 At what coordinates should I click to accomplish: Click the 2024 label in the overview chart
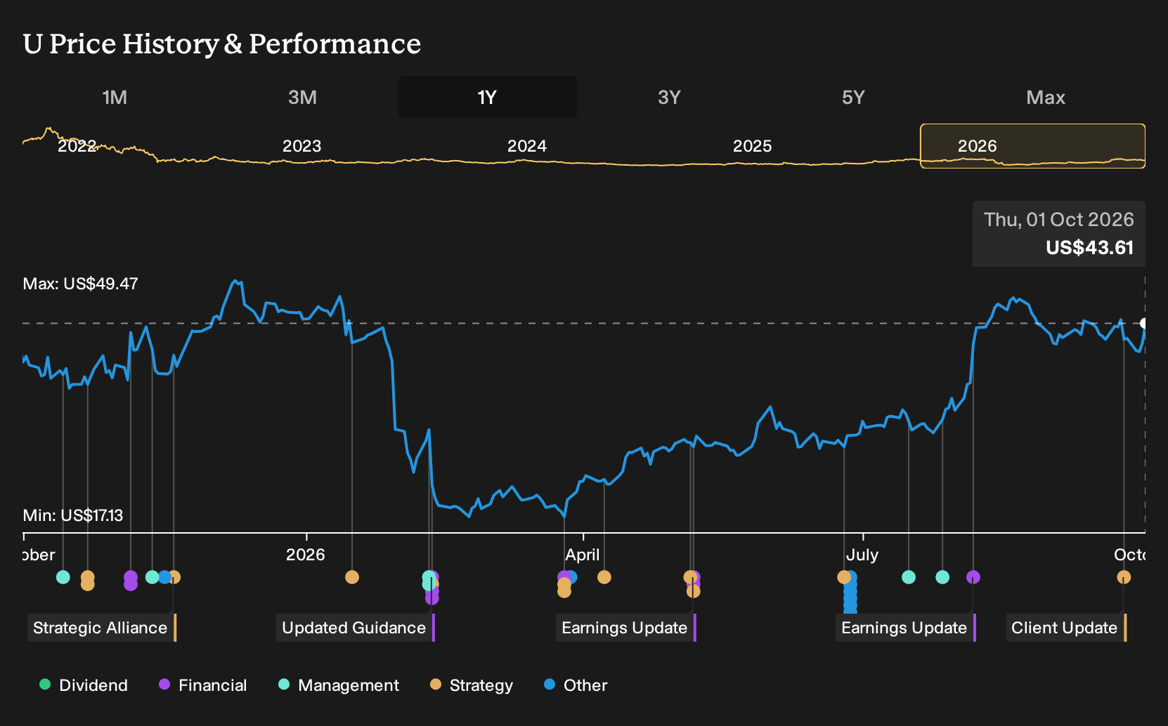(527, 146)
